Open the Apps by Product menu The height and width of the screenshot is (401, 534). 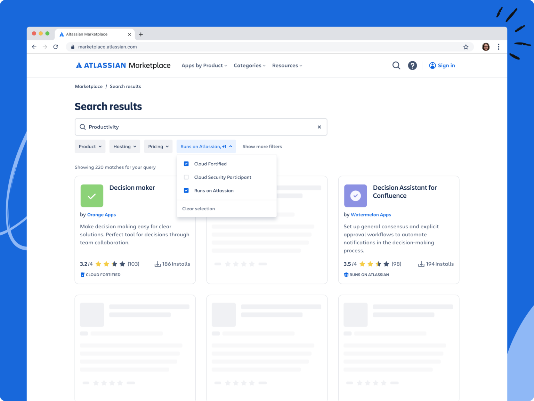204,65
